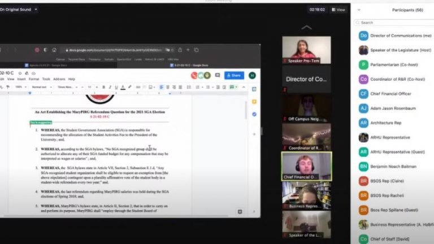Click the Explore button at document bottom
The height and width of the screenshot is (244, 434).
coord(240,211)
